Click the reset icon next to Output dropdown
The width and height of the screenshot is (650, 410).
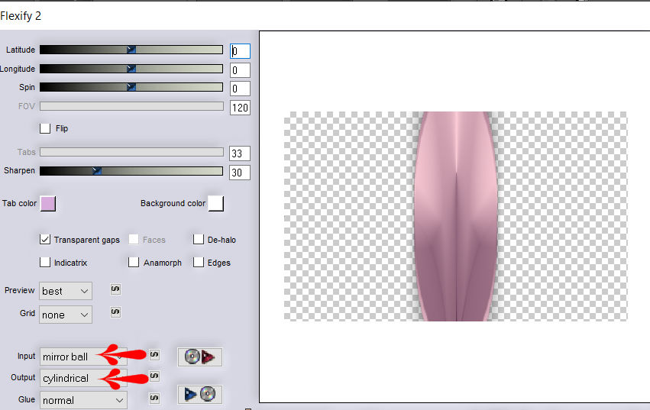coord(154,376)
